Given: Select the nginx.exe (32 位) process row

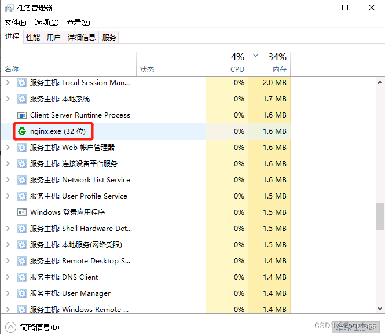Looking at the screenshot, I should click(146, 131).
